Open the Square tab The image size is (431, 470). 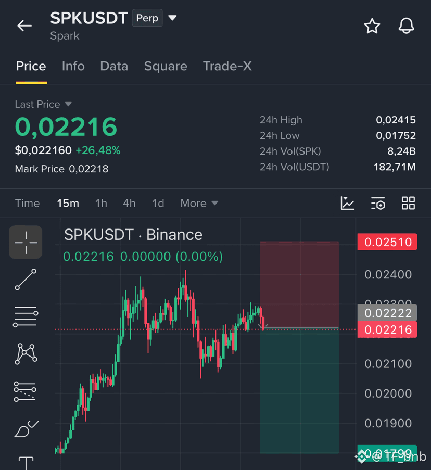(166, 66)
